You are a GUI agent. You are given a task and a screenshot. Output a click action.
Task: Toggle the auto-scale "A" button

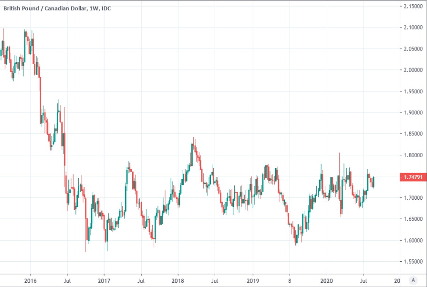coord(413,280)
